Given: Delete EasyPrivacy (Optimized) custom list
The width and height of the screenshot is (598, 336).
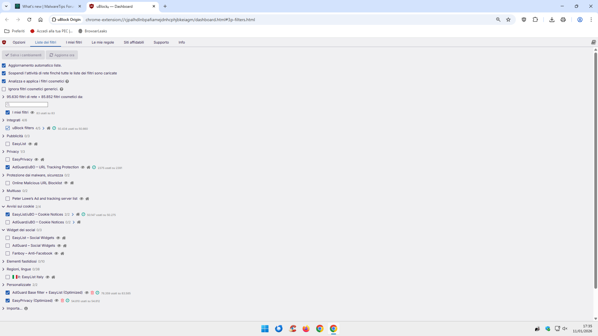Looking at the screenshot, I should click(62, 301).
